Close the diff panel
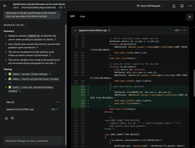This screenshot has width=195, height=148. point(190,17)
